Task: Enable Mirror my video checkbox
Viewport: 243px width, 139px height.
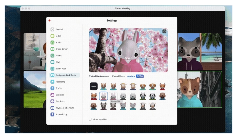Action: [x=90, y=119]
